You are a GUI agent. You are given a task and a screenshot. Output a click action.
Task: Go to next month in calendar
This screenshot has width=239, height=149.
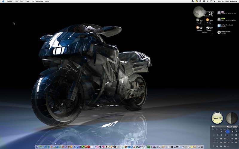point(215,127)
